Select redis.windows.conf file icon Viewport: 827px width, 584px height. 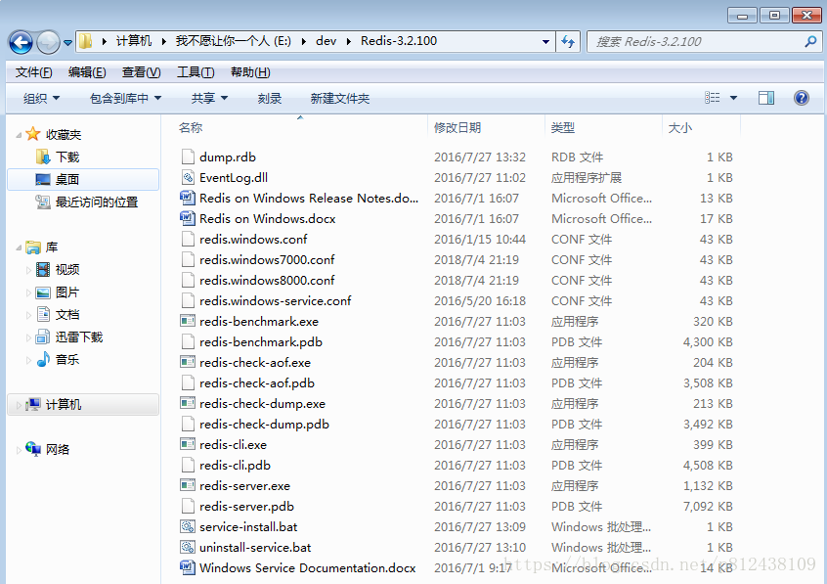click(x=188, y=240)
